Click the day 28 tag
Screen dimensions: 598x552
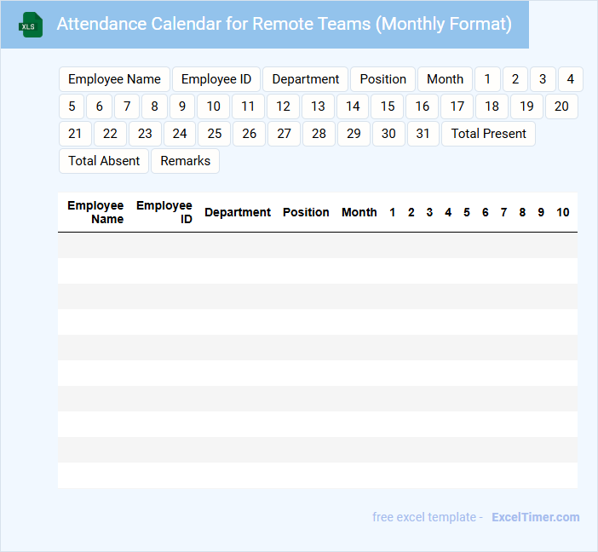coord(319,134)
